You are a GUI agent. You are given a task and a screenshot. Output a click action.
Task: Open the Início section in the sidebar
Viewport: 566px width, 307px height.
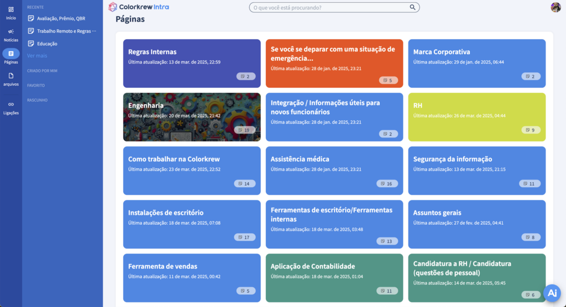pyautogui.click(x=11, y=13)
